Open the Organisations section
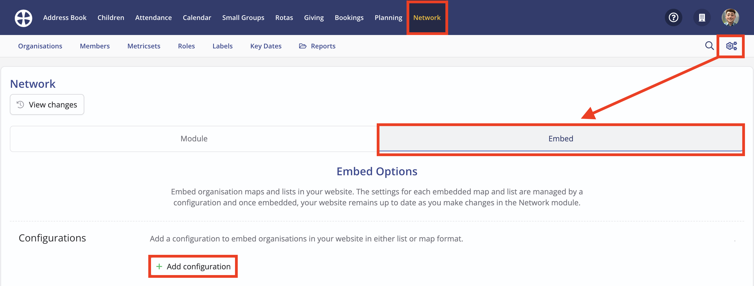 [x=40, y=46]
